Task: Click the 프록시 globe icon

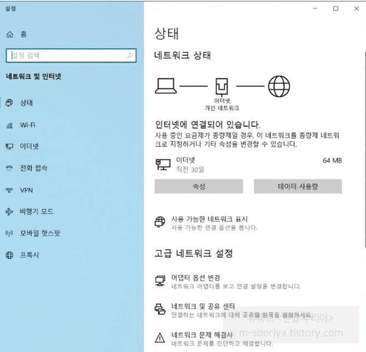Action: 9,255
